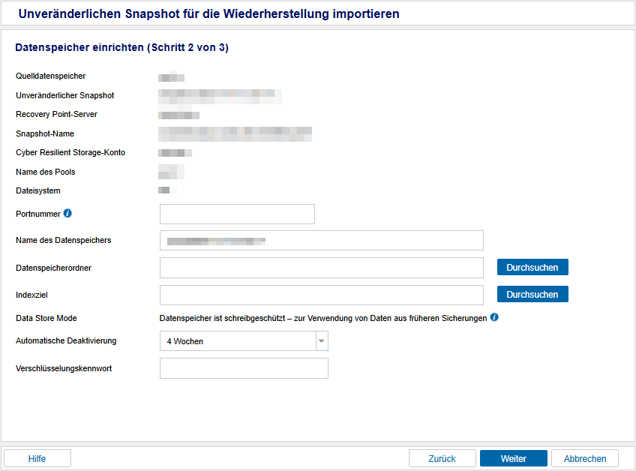Image resolution: width=636 pixels, height=471 pixels.
Task: Click the Automatische Deaktivierung label
Action: (66, 340)
